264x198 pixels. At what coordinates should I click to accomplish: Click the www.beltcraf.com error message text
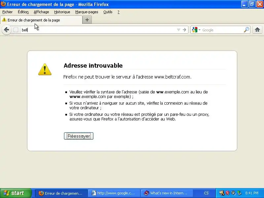(127, 77)
